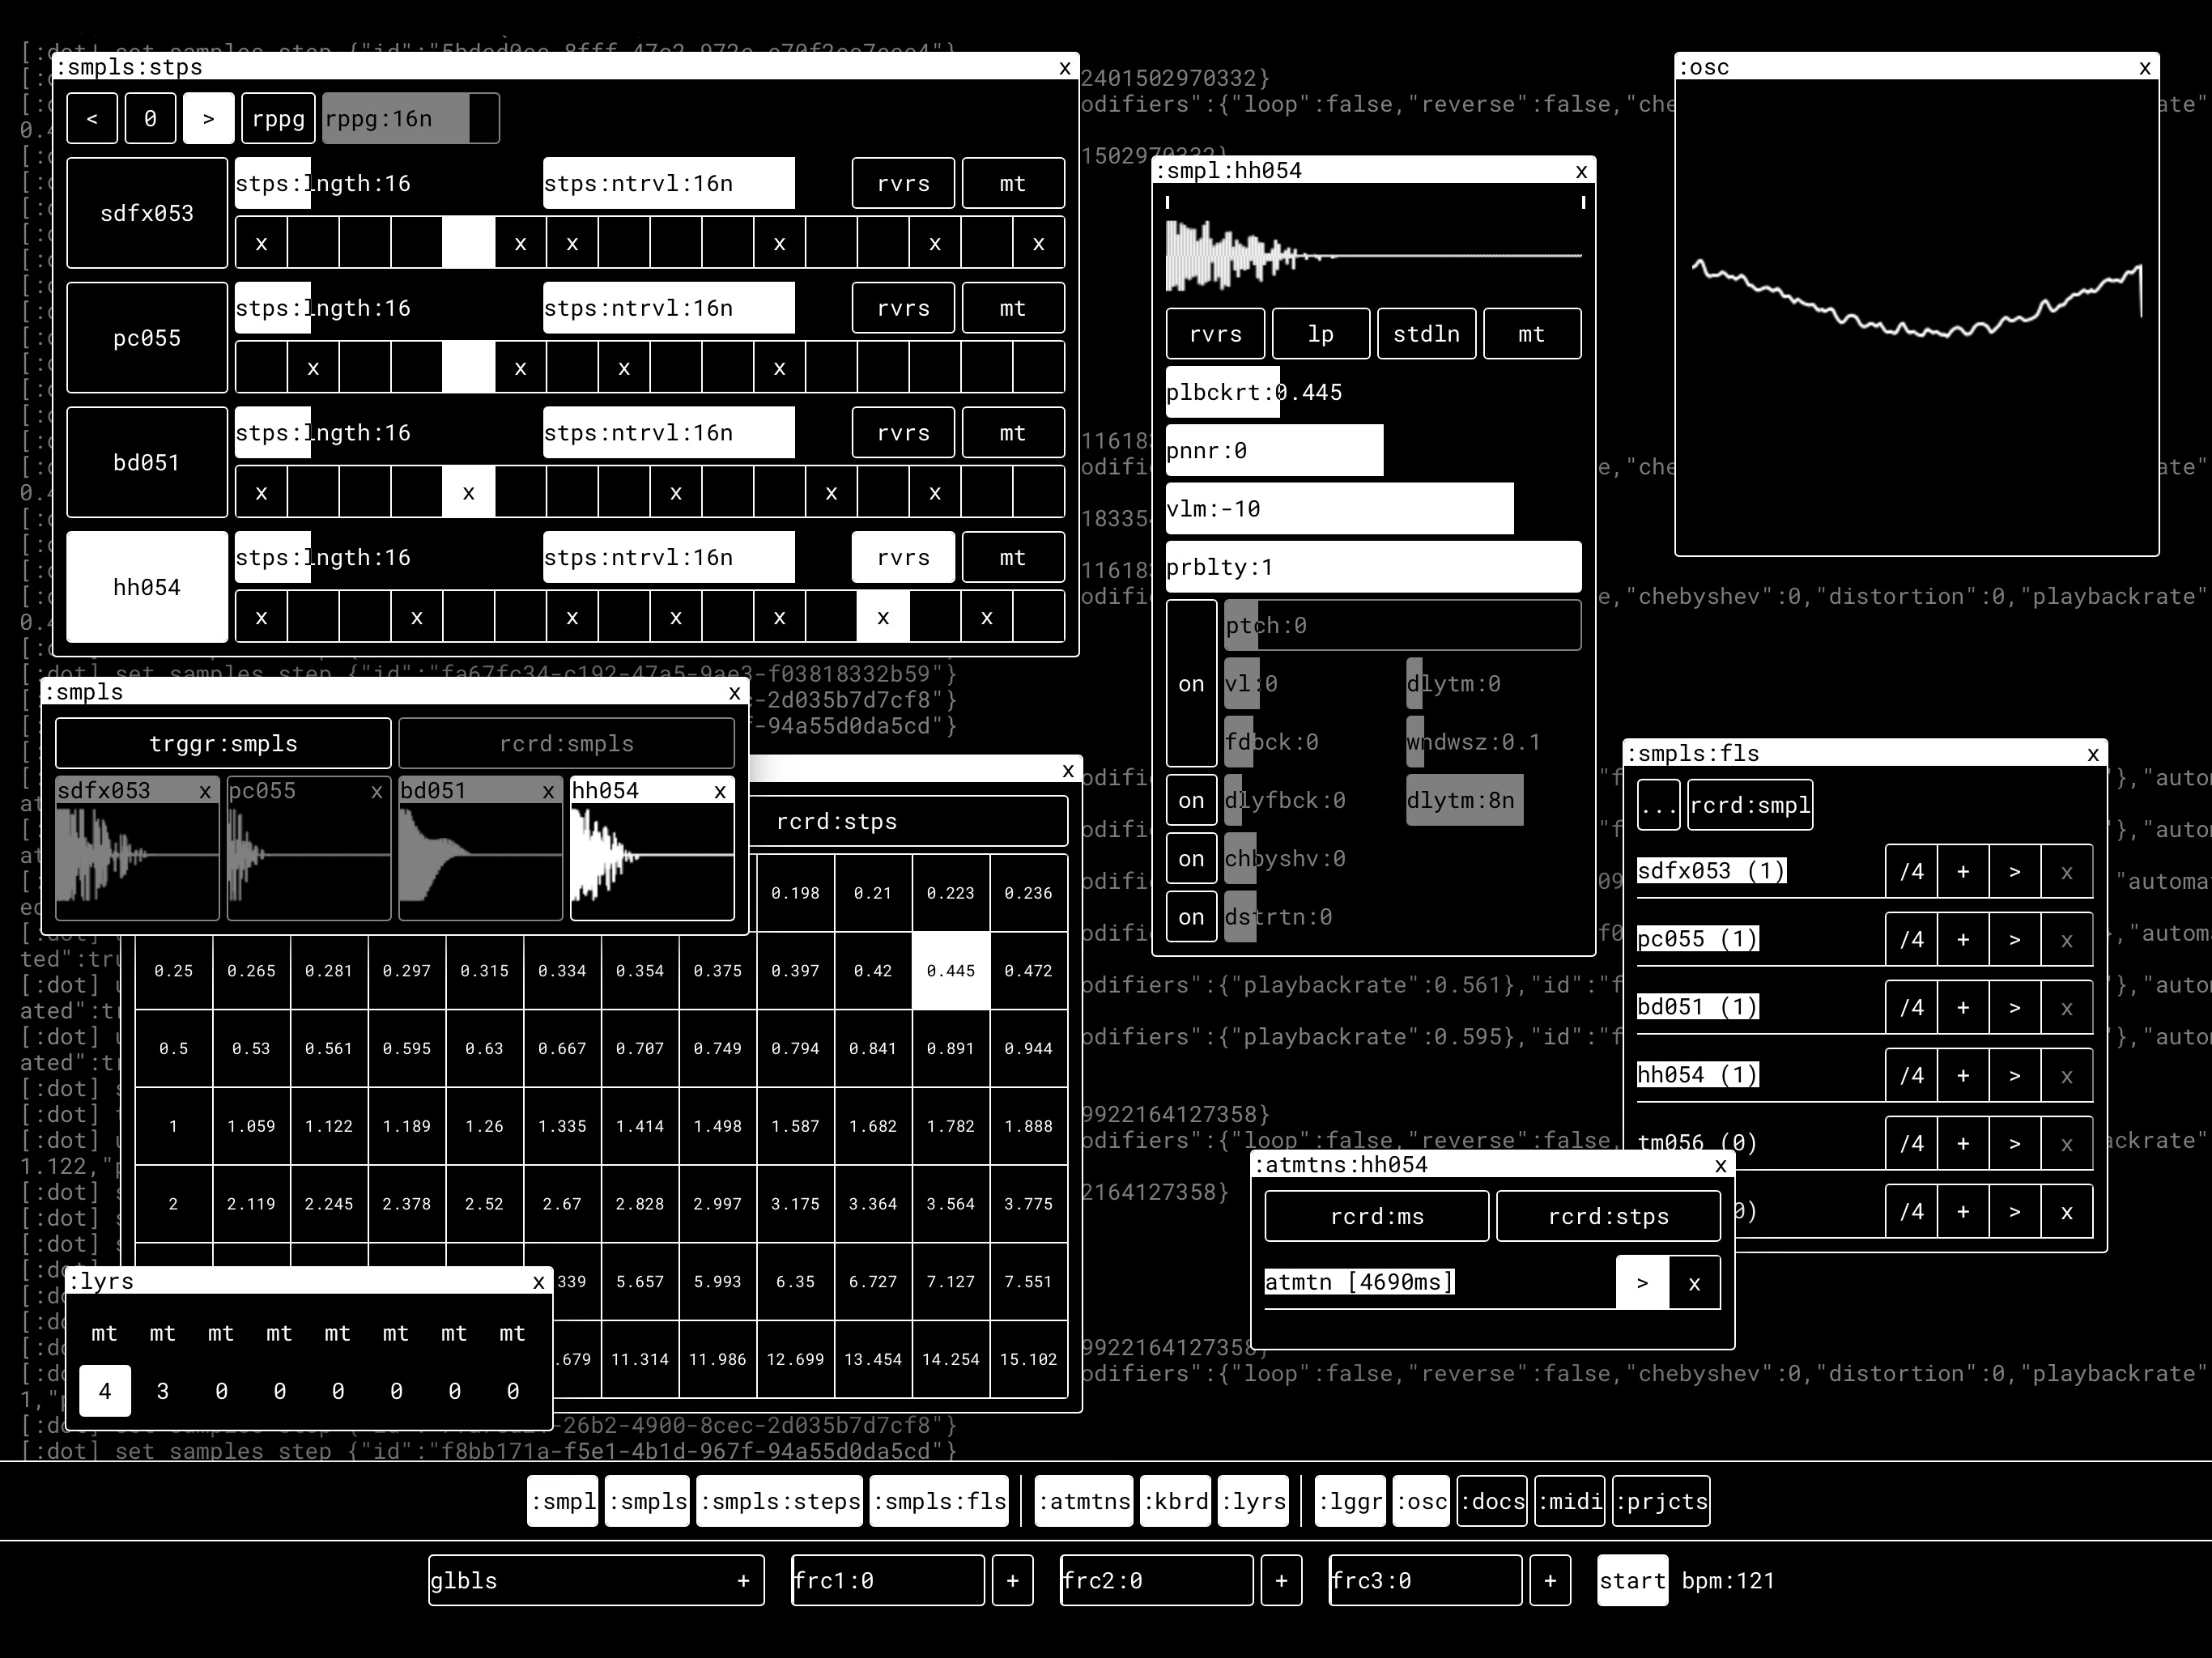Screen dimensions: 2212x1658
Task: Open the :smpls:steps window tab
Action: coord(780,1502)
